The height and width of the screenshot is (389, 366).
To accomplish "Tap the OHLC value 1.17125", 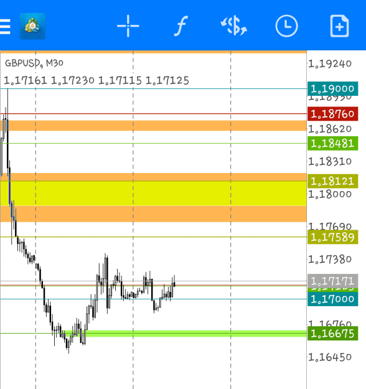I will pos(167,81).
